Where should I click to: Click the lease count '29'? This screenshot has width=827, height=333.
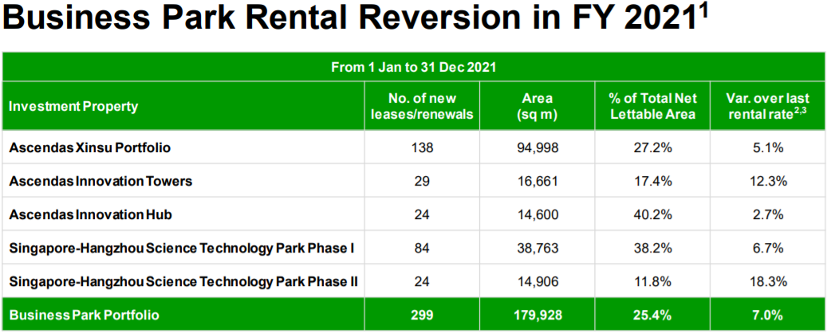click(x=422, y=182)
